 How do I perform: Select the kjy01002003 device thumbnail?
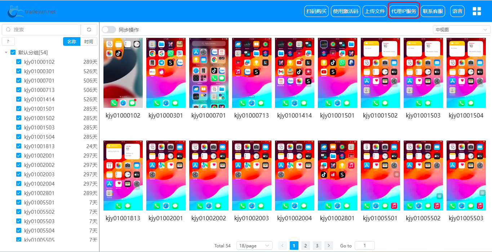252,176
